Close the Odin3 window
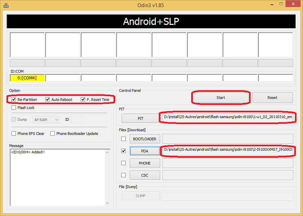The height and width of the screenshot is (216, 303). pos(293,4)
